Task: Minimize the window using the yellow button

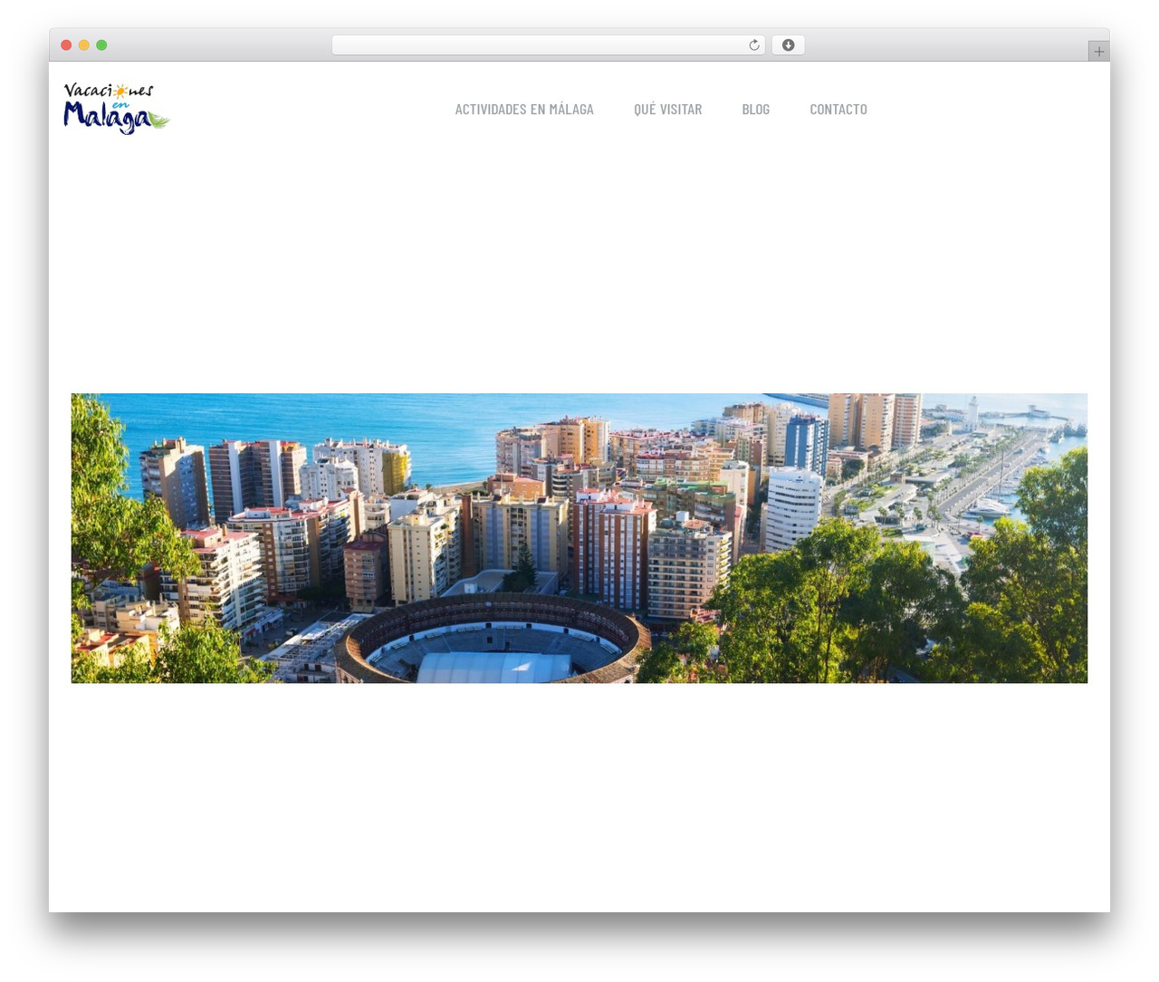Action: (x=83, y=45)
